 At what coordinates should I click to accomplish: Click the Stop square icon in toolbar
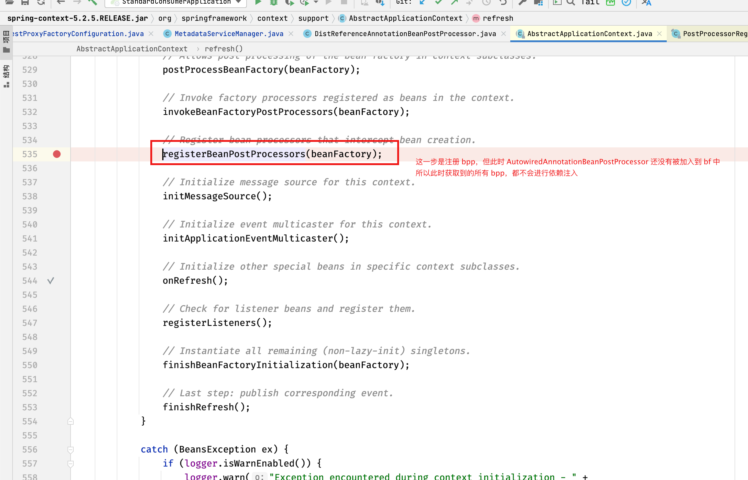pyautogui.click(x=344, y=2)
